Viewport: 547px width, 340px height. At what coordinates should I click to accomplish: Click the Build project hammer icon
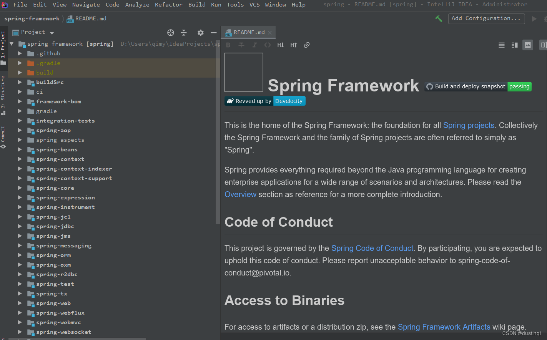coord(439,18)
